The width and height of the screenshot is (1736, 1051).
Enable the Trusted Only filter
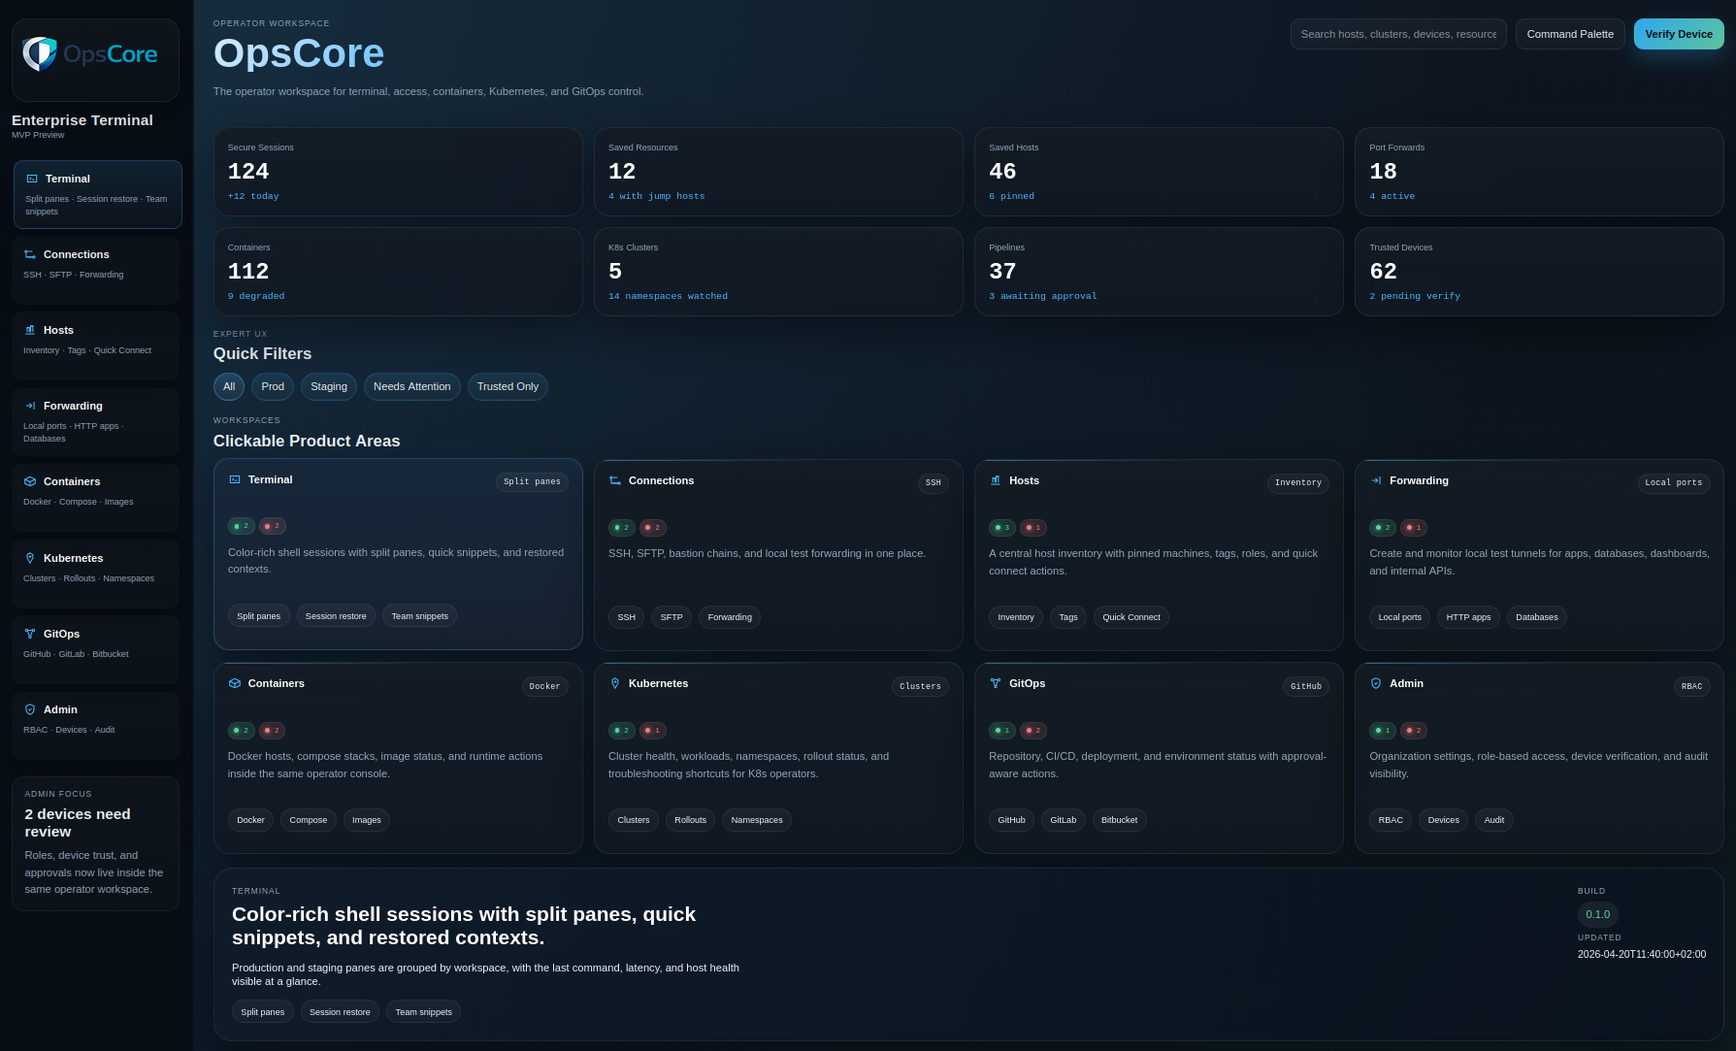[x=508, y=386]
